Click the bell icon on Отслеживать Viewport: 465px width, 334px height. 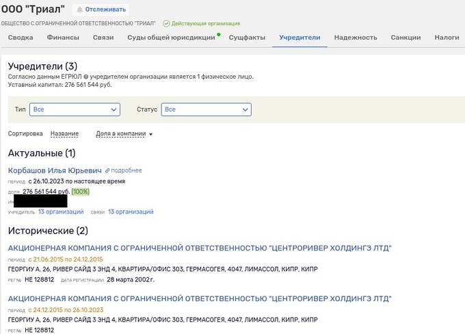point(99,10)
